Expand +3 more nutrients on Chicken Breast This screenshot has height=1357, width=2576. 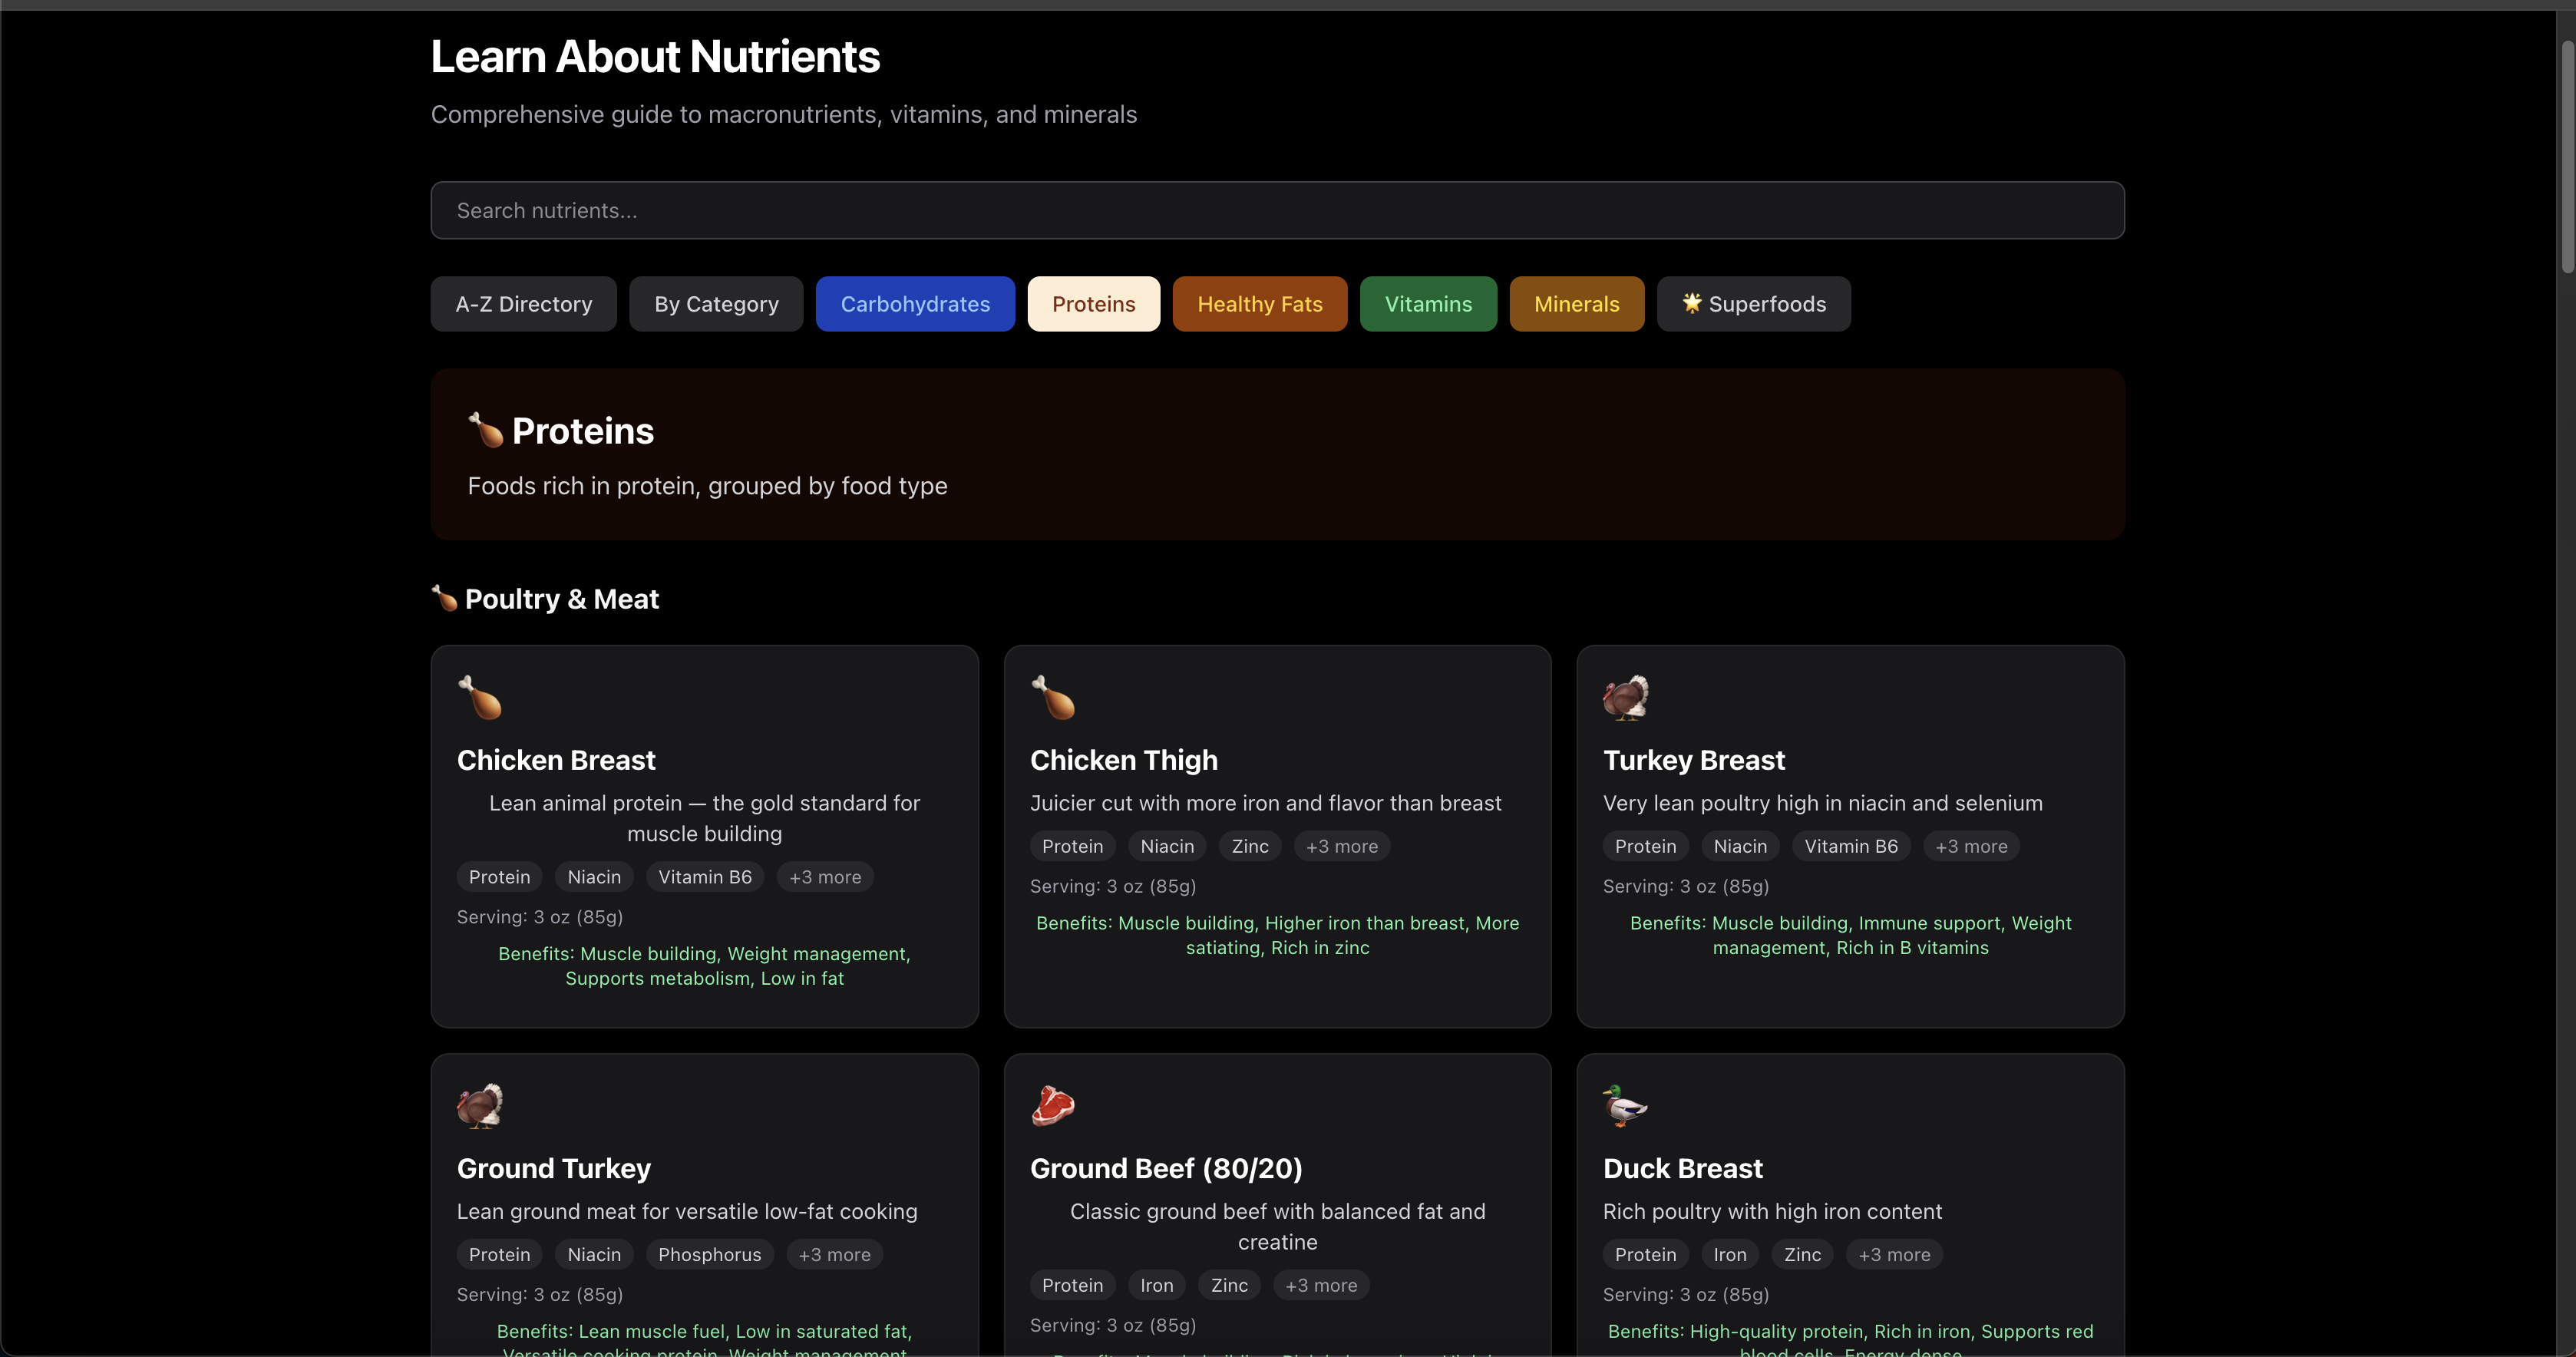[x=824, y=876]
